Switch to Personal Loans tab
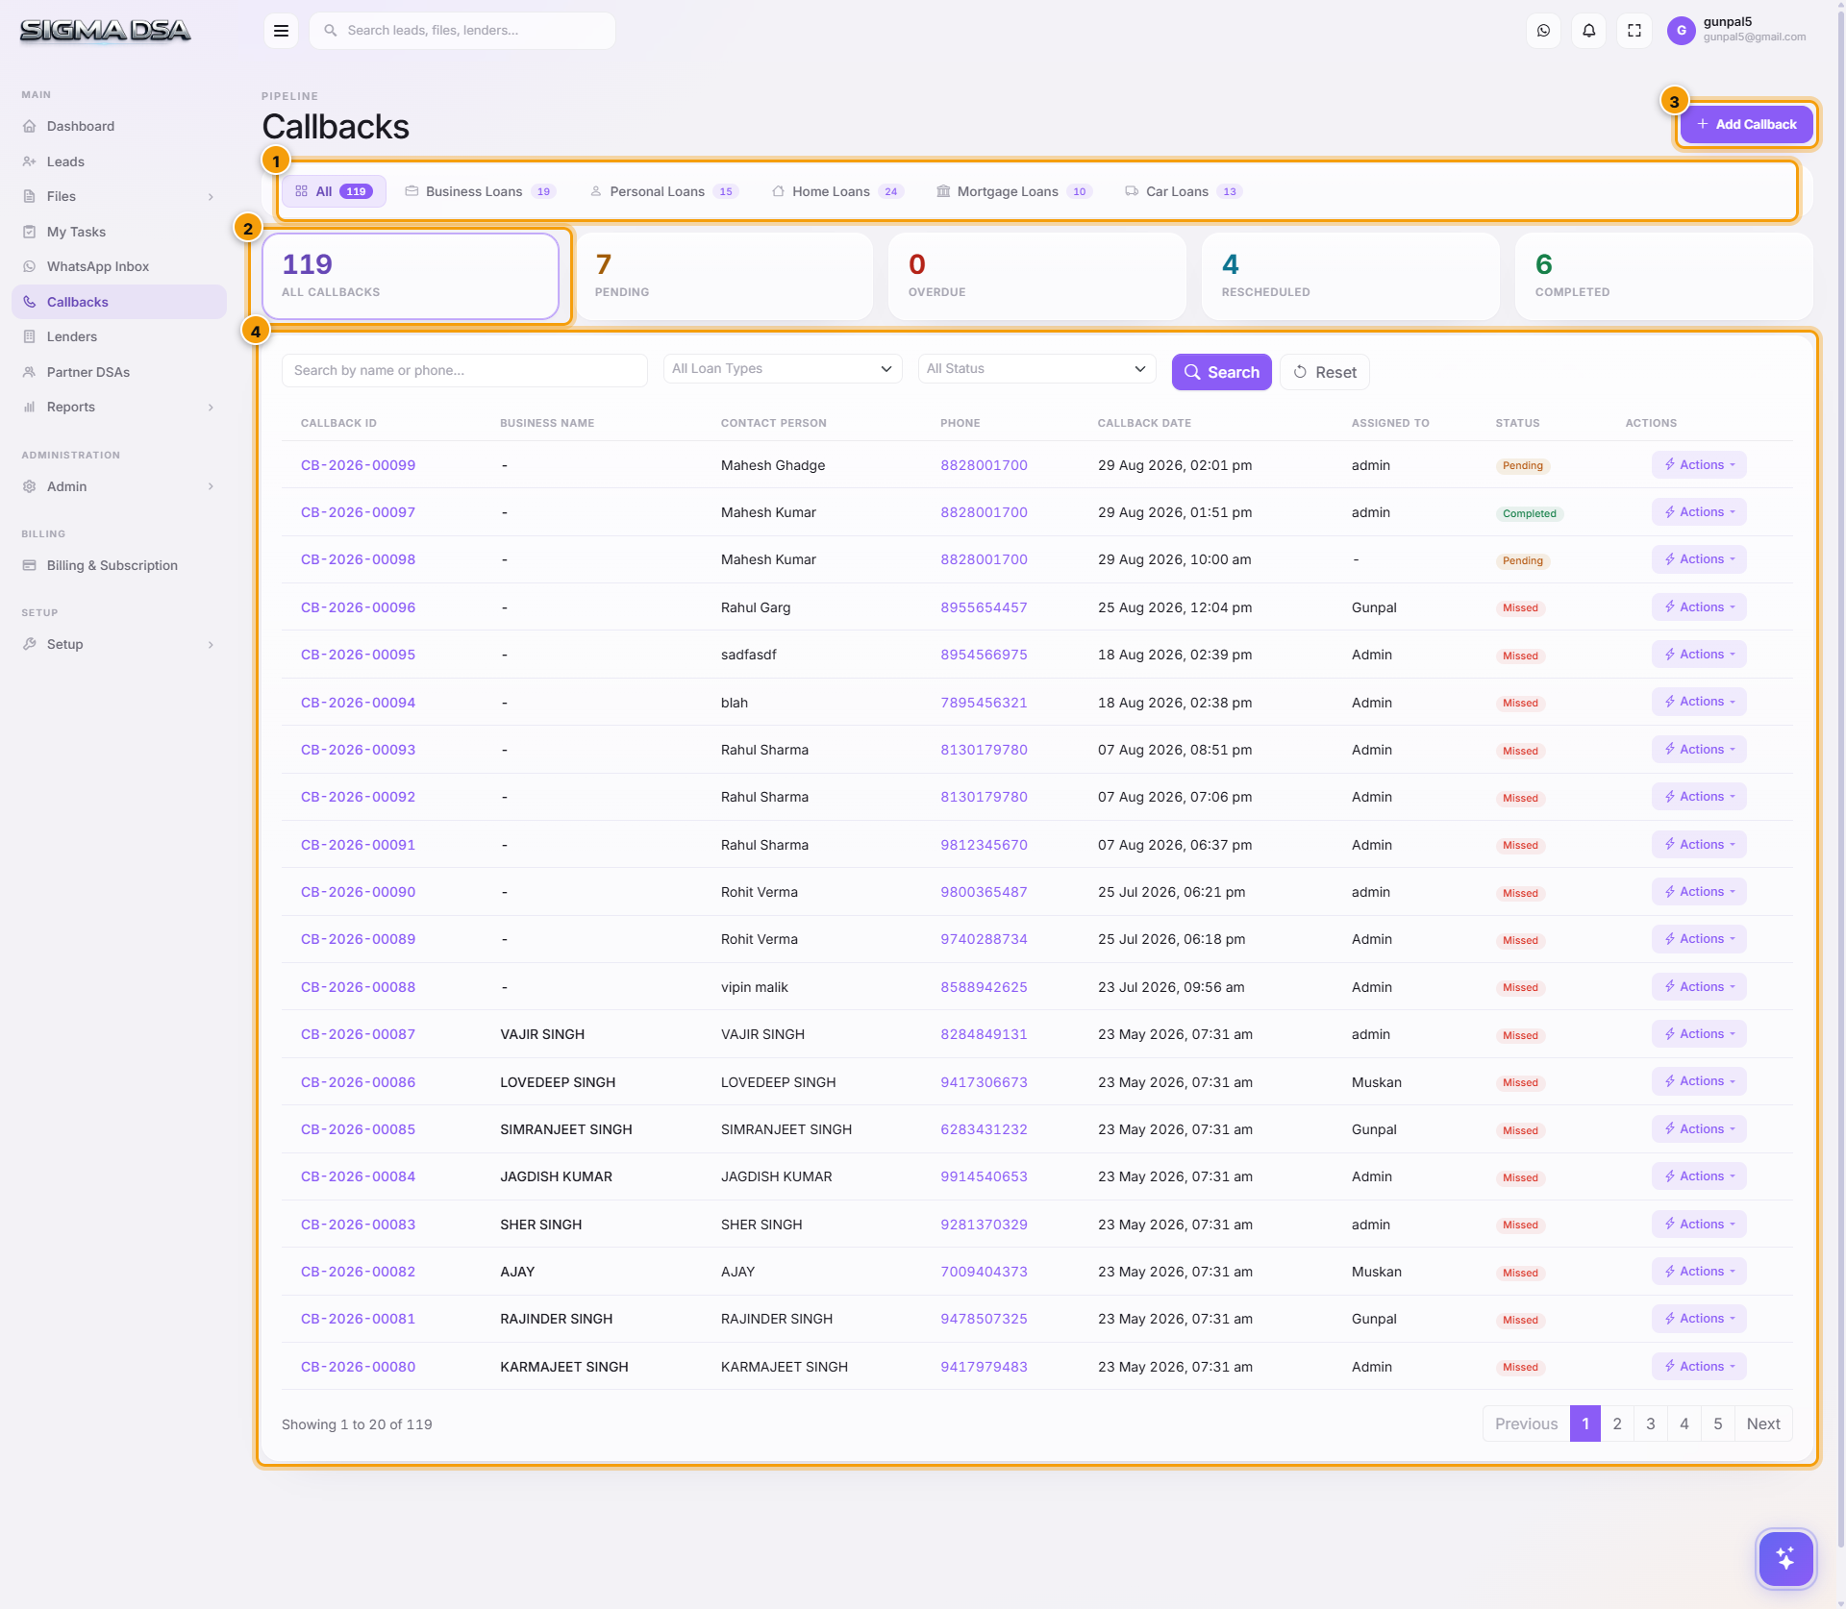 664,191
